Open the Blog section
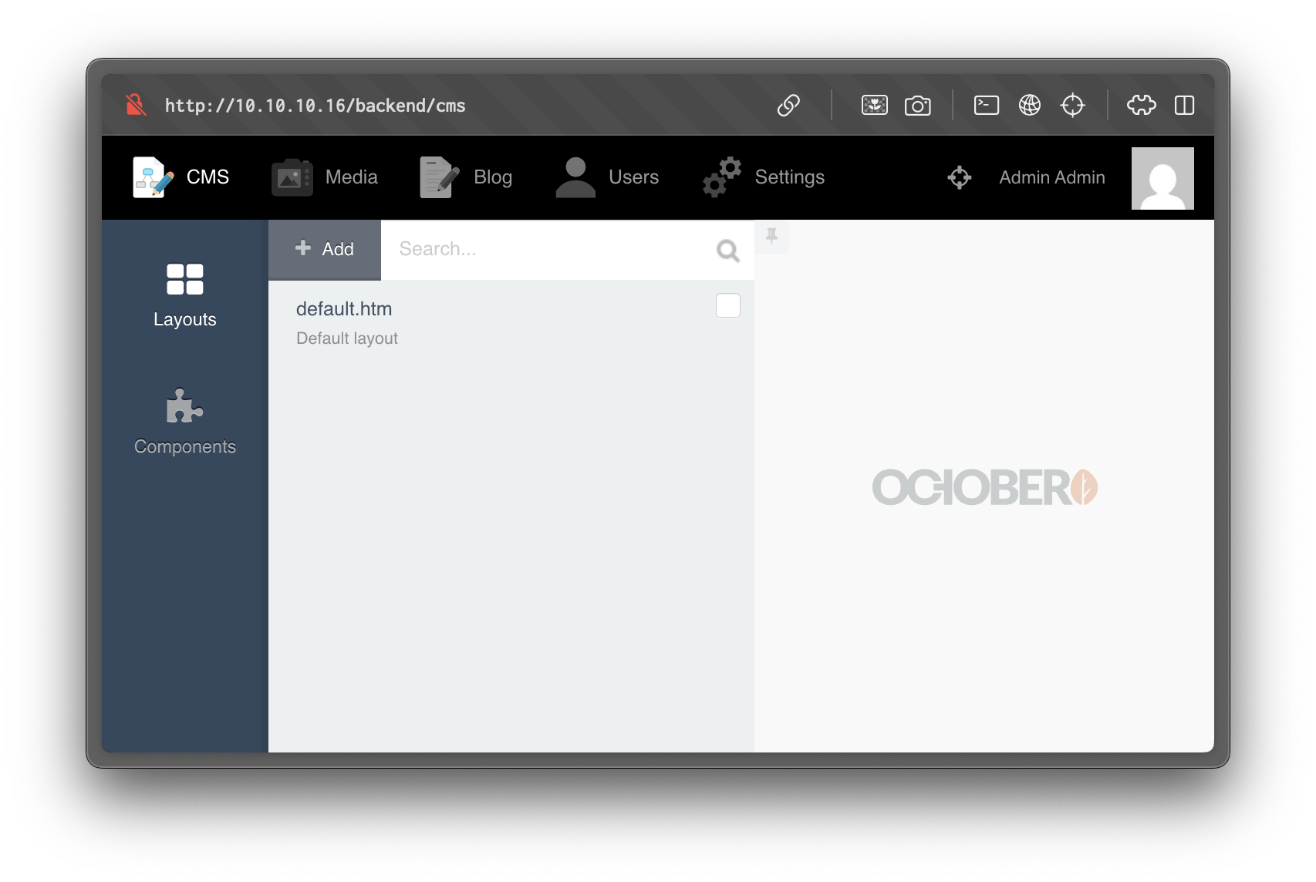 click(465, 177)
